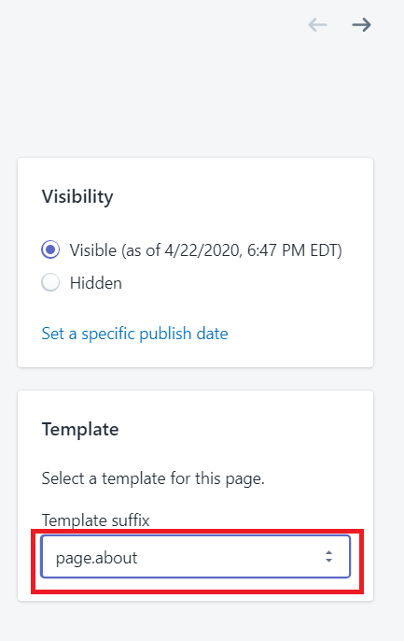Click the 'Hidden' option label text

96,283
